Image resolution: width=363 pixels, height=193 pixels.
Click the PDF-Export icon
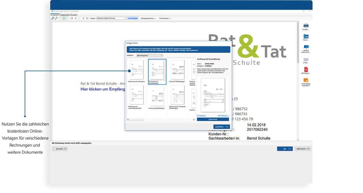coord(306,70)
